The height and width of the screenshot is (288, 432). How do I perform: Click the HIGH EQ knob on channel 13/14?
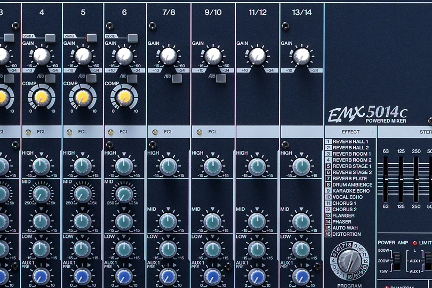click(301, 166)
